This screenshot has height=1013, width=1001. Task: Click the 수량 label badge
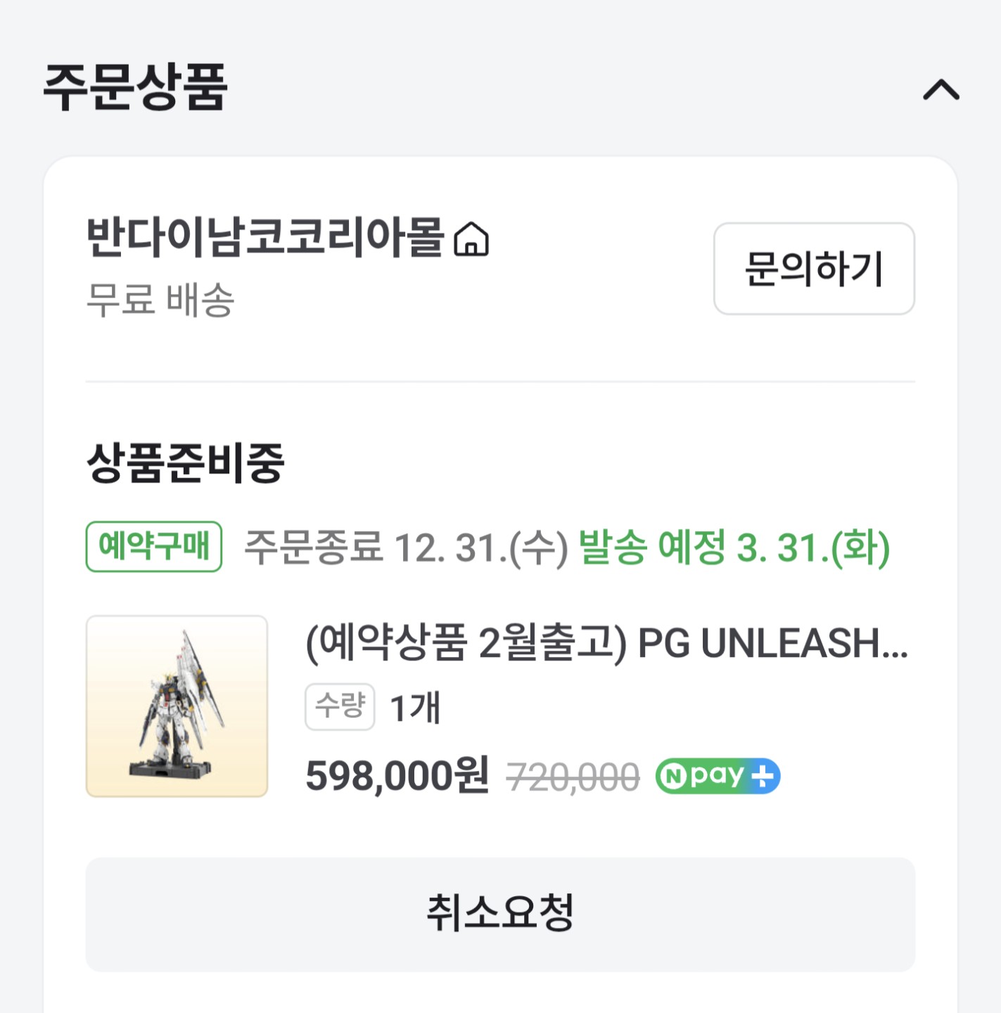click(340, 706)
